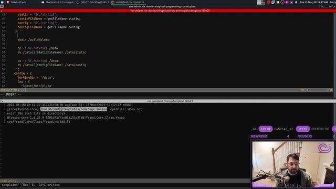
Task: Click highlighted /build/pluto/templates/homepage.lucius path
Action: pos(73,109)
